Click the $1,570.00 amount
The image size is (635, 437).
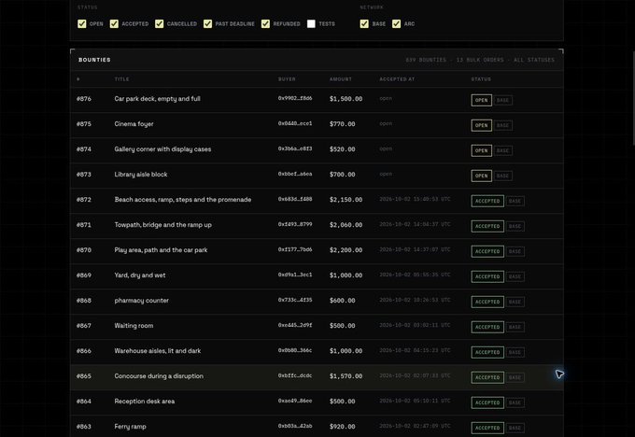346,376
